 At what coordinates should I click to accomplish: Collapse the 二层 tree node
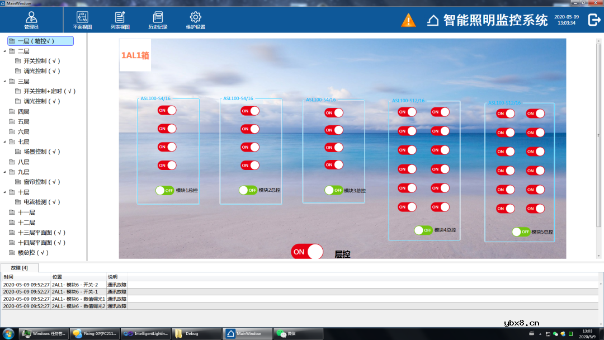point(5,51)
